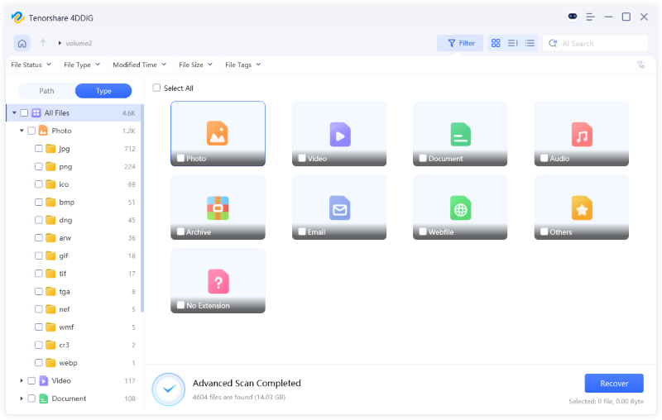Tick the checkbox on Email card
This screenshot has width=662, height=420.
(302, 231)
